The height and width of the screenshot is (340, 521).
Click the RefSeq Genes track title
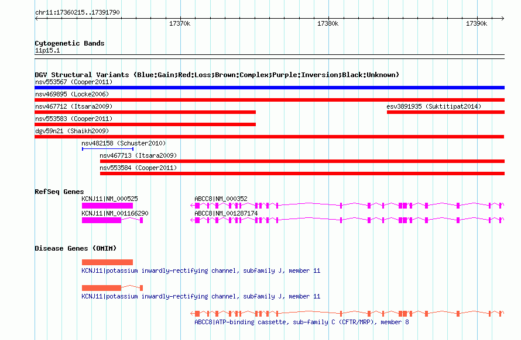click(59, 192)
